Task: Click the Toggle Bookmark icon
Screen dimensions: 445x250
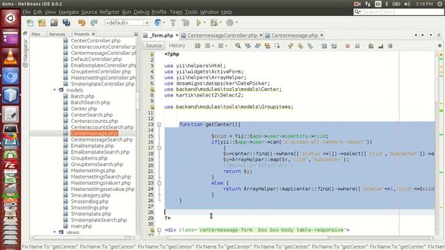Action: pyautogui.click(x=310, y=46)
